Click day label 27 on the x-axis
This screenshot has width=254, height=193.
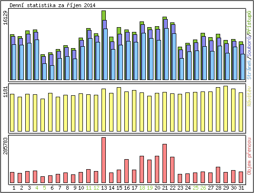(211, 188)
